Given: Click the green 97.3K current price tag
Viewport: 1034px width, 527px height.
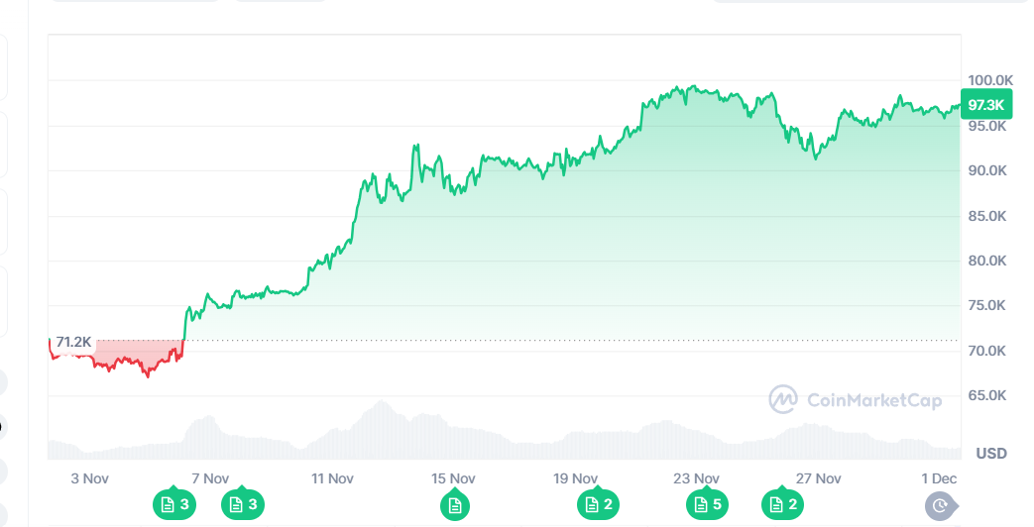Looking at the screenshot, I should tap(986, 105).
